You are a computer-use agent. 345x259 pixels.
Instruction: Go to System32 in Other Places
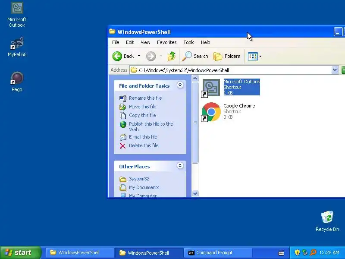pyautogui.click(x=139, y=179)
